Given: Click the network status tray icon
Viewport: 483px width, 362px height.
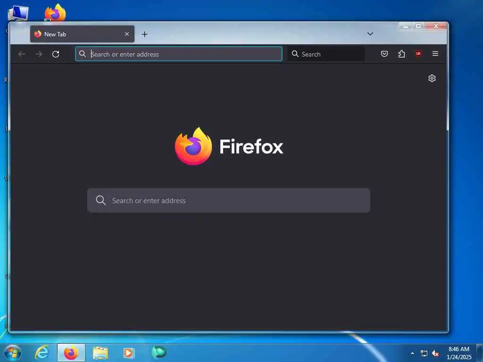Looking at the screenshot, I should pyautogui.click(x=424, y=354).
